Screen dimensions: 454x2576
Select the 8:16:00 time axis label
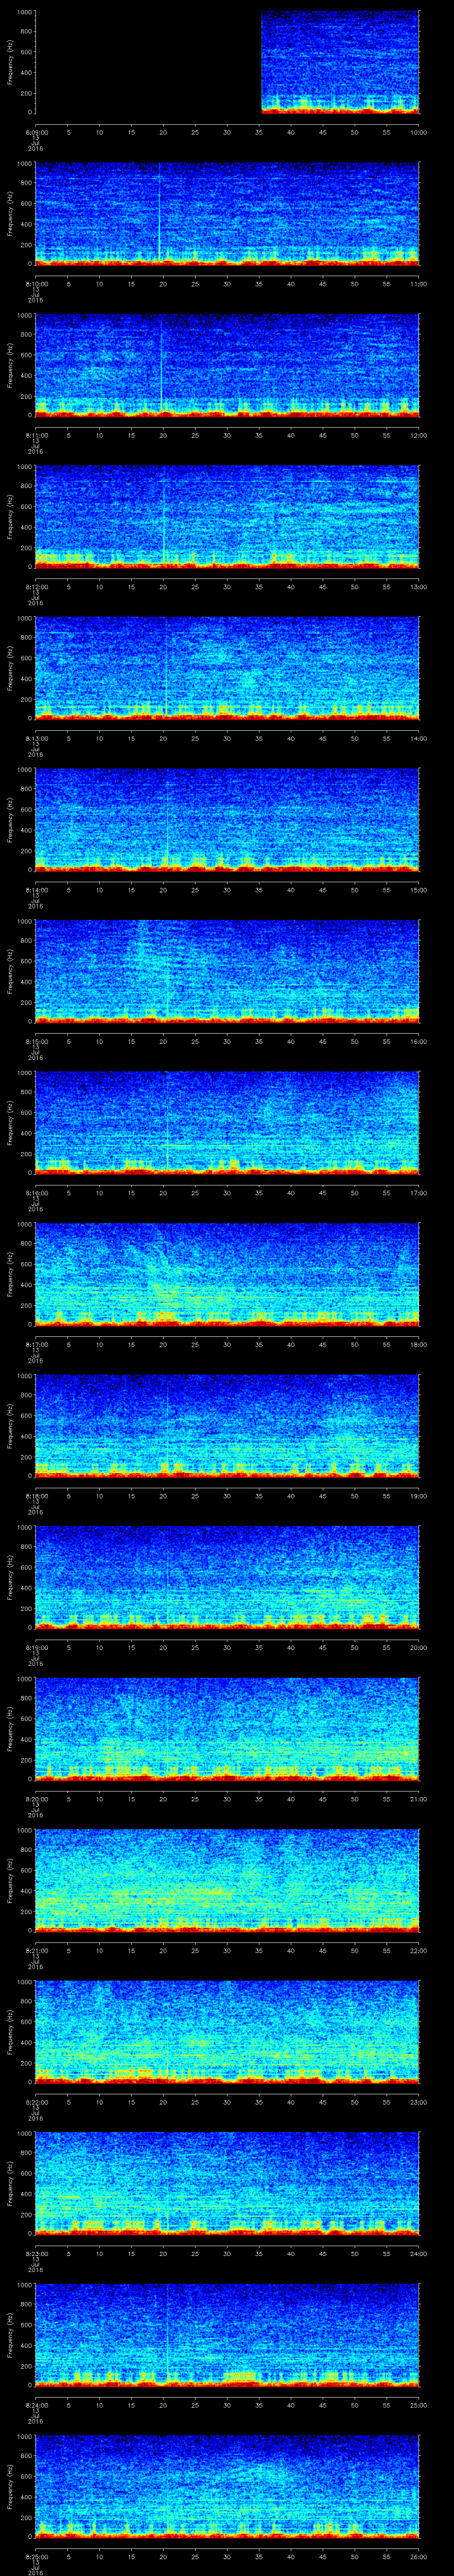[35, 1193]
